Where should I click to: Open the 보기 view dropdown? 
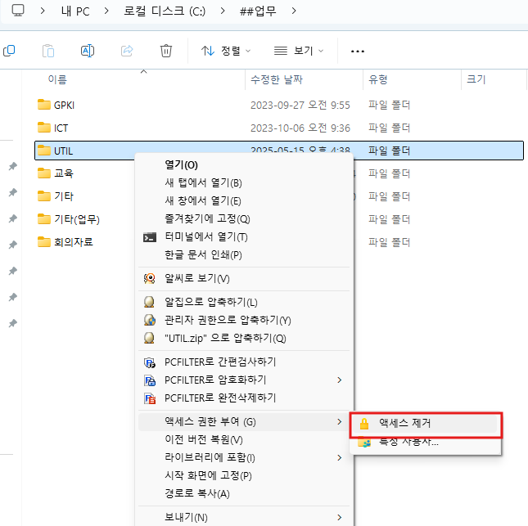coord(299,51)
